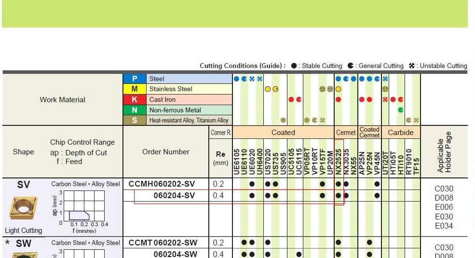This screenshot has height=258, width=475.
Task: Select the yellow M material badge
Action: [x=135, y=89]
